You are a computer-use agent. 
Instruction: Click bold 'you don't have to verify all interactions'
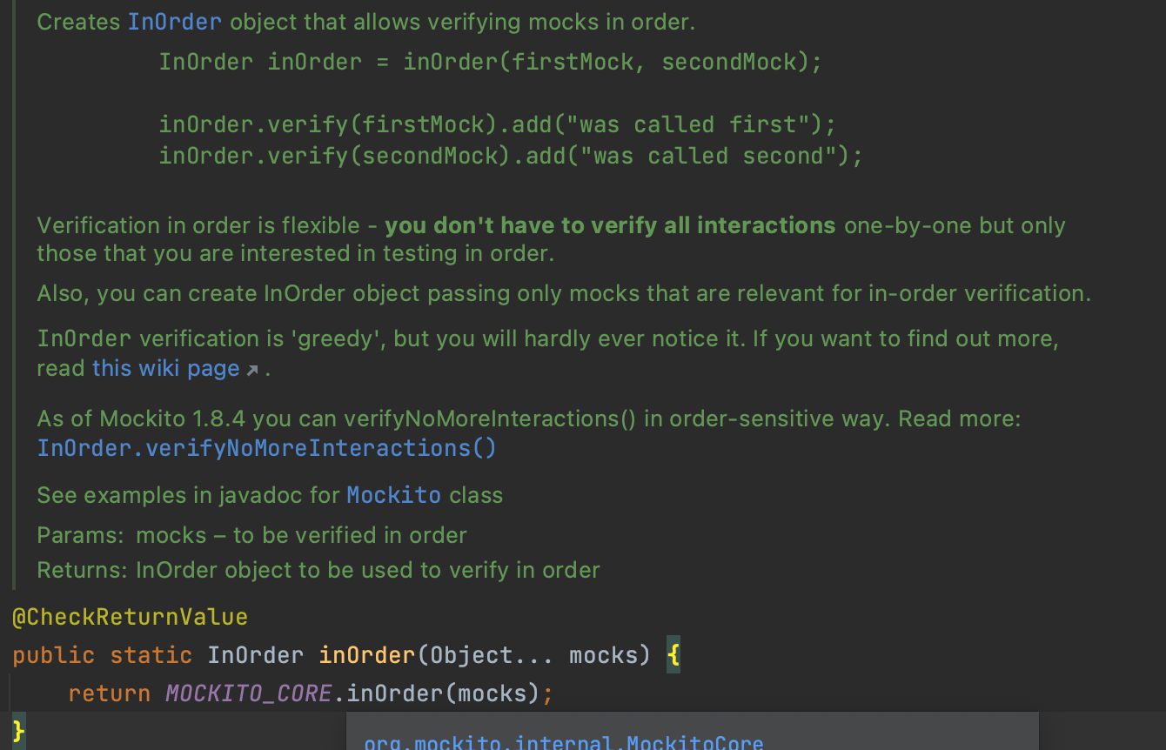(610, 225)
